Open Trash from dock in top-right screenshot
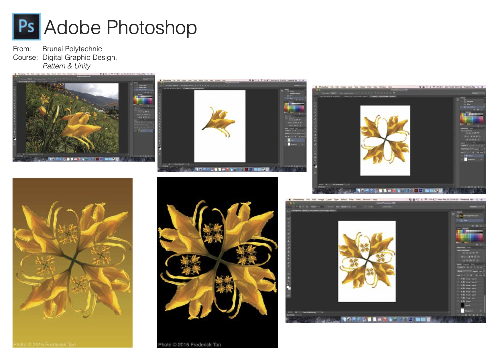 (440, 191)
